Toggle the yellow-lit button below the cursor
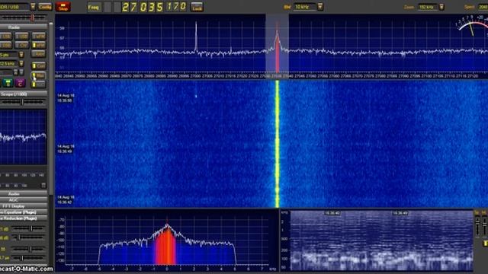Viewport: 488px width, 274px height. 39,84
